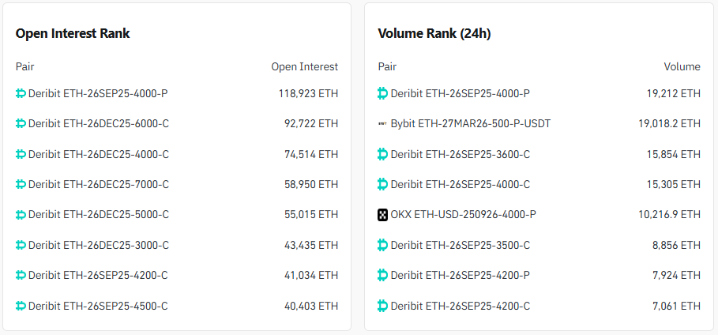The height and width of the screenshot is (335, 718).
Task: Open the Deribit ETH-26DEC25-5000-C pair
Action: [x=99, y=214]
